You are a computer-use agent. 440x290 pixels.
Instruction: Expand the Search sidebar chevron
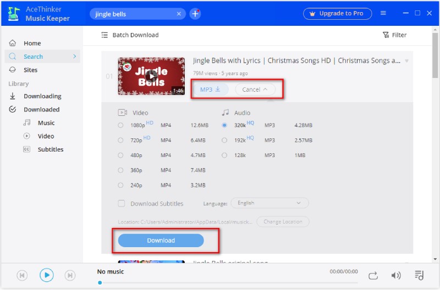point(74,57)
